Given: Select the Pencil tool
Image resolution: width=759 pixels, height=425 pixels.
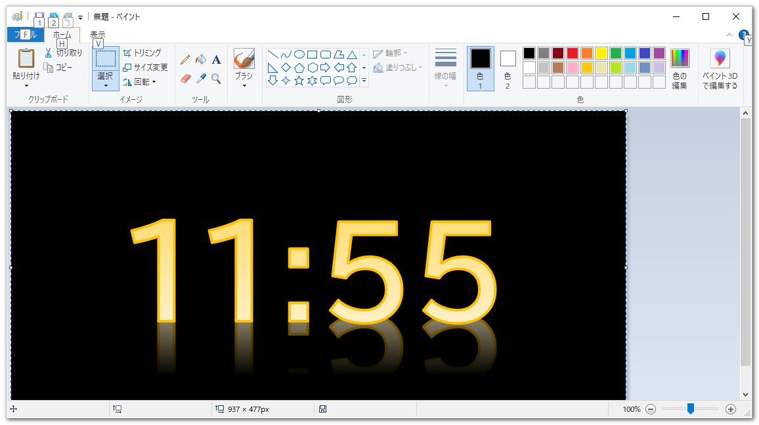Looking at the screenshot, I should (x=185, y=60).
